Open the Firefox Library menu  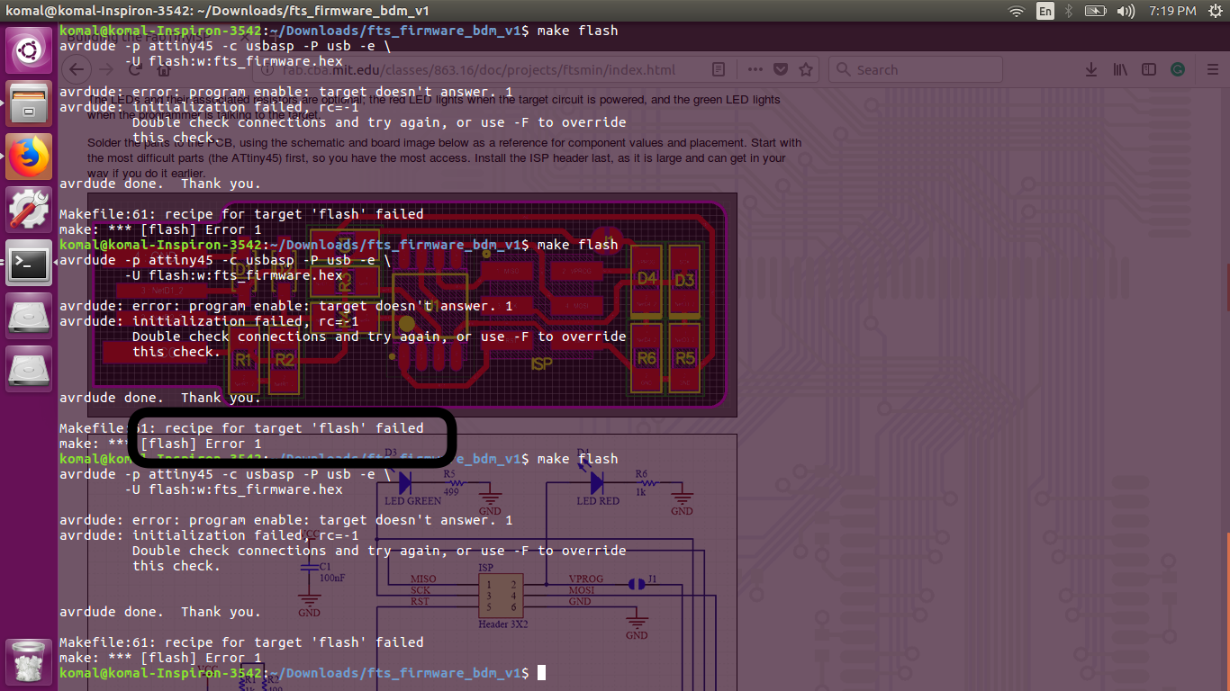coord(1121,69)
